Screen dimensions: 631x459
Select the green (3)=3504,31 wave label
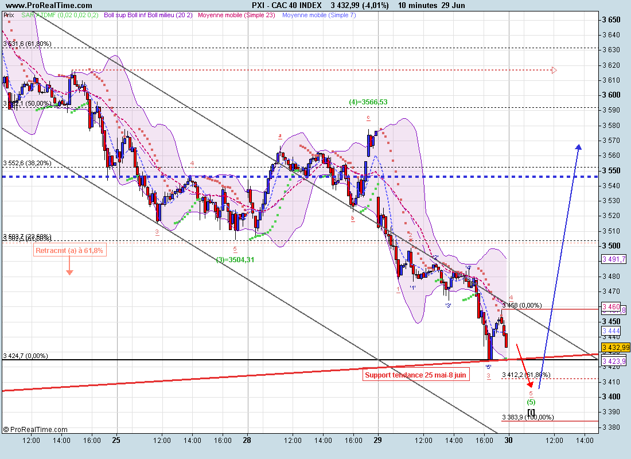coord(235,260)
